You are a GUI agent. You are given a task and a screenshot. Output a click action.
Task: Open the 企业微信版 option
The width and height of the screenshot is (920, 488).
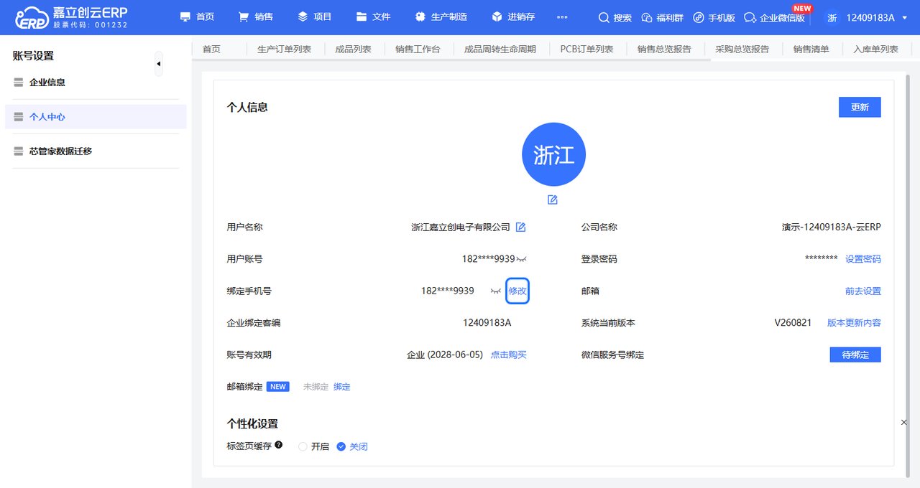(774, 17)
